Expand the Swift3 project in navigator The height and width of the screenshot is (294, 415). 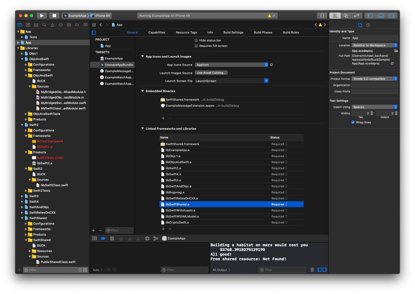pos(22,196)
